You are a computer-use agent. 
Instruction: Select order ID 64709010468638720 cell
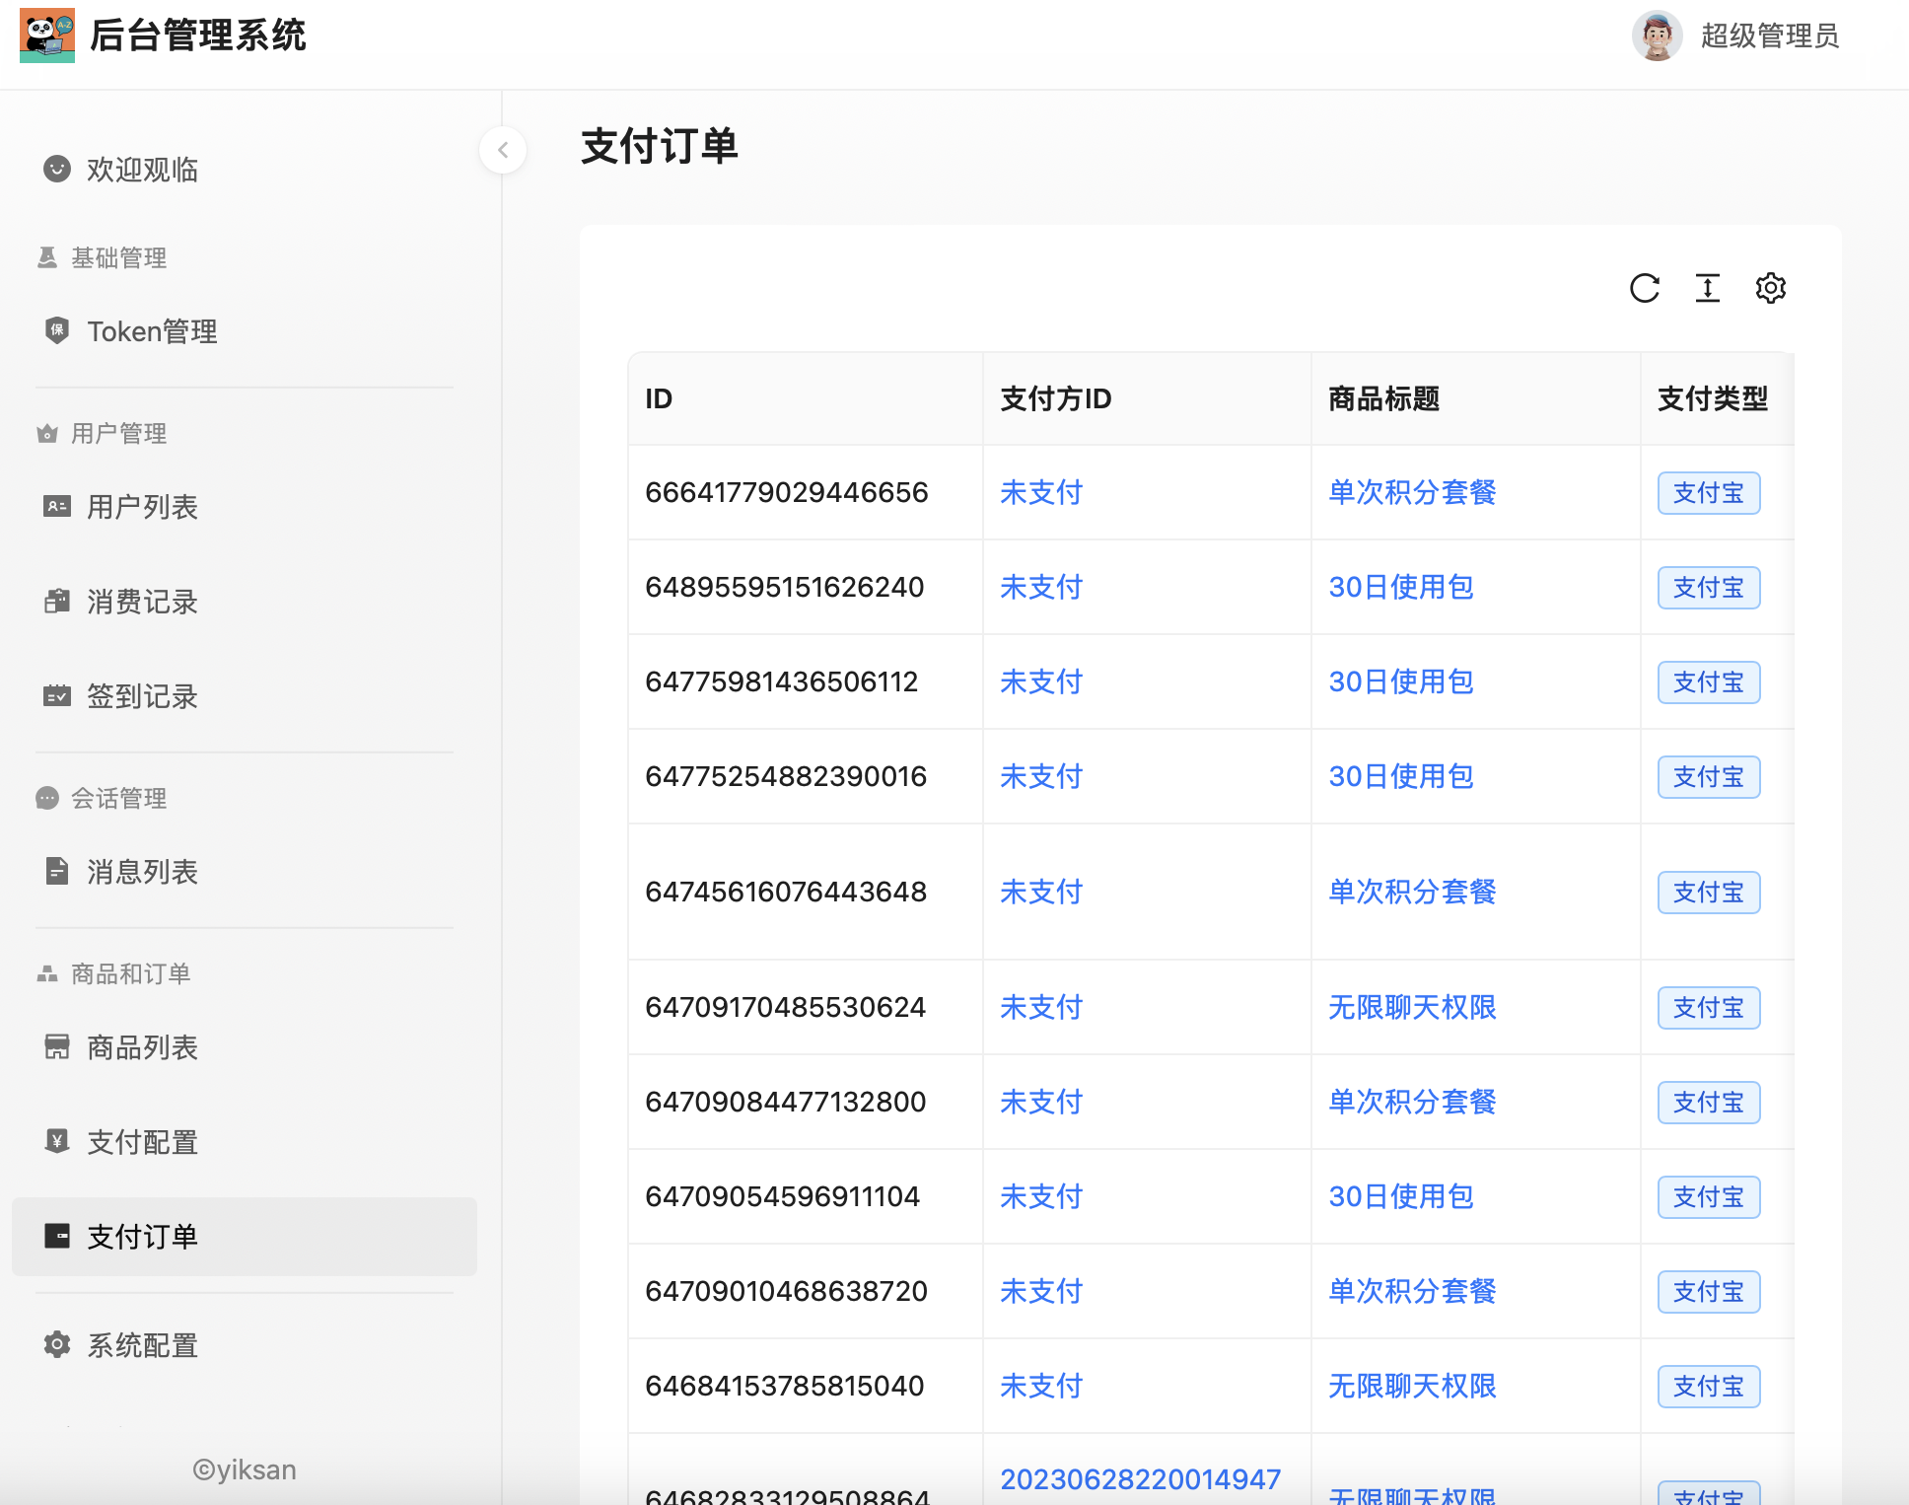(806, 1291)
